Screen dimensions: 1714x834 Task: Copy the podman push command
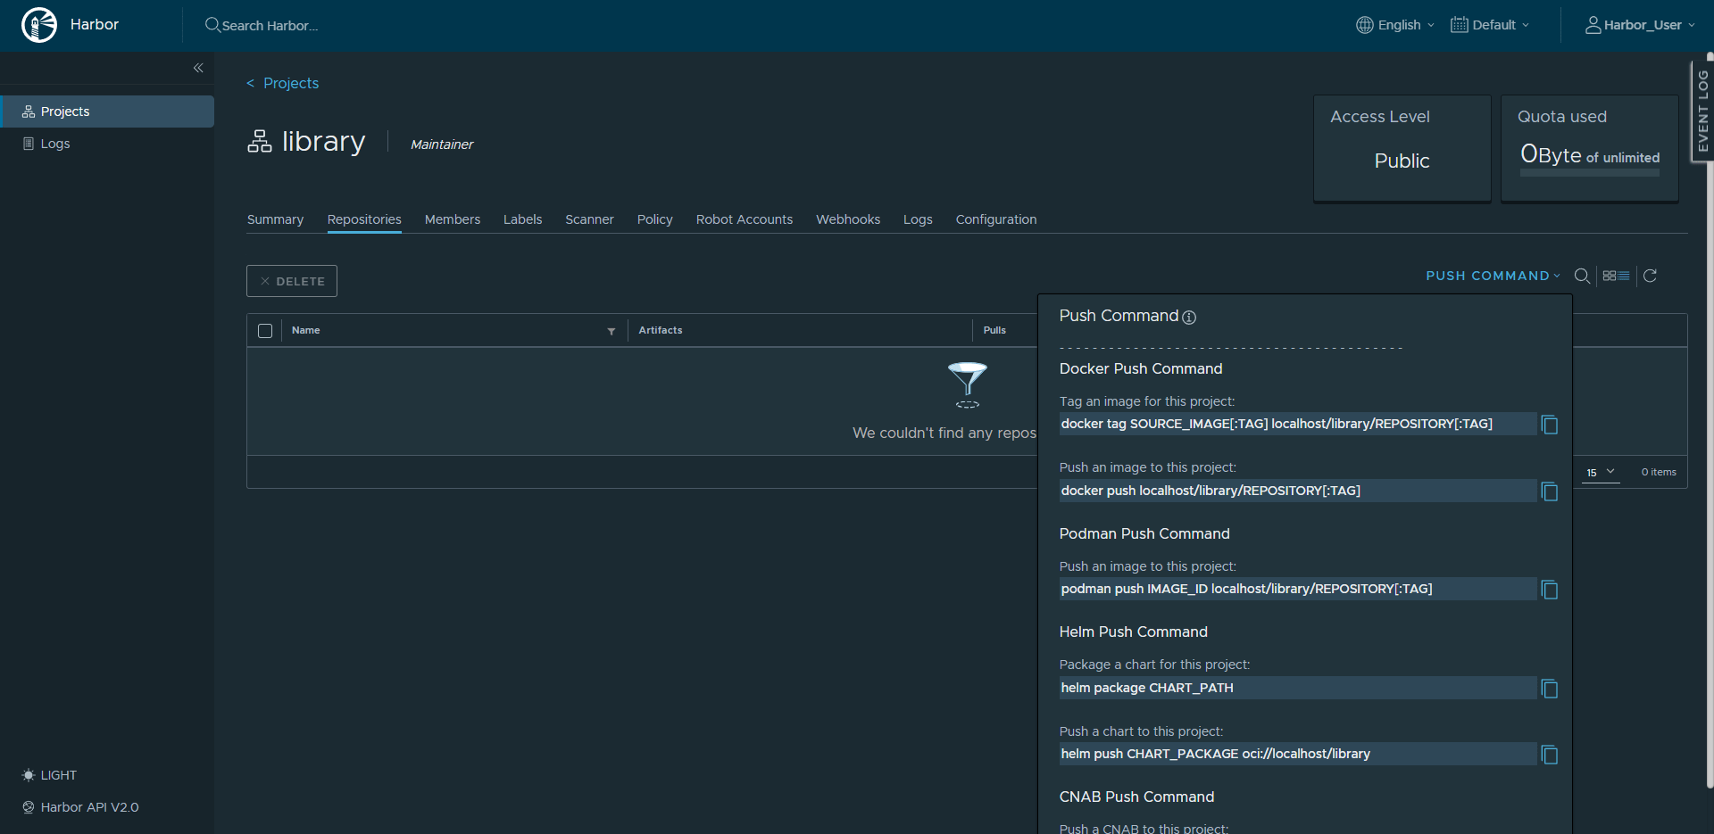1550,590
